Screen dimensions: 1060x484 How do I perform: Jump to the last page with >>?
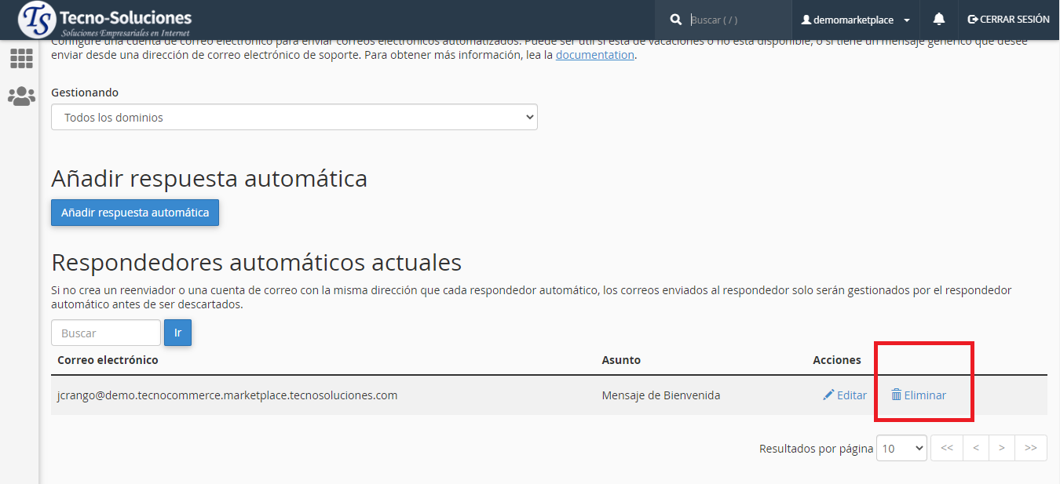click(1031, 448)
